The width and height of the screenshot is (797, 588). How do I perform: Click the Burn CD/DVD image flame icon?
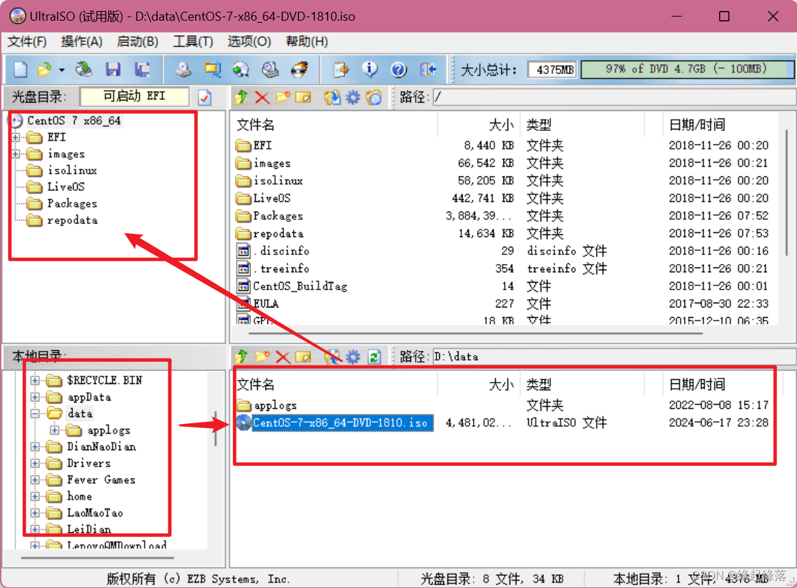coord(299,69)
